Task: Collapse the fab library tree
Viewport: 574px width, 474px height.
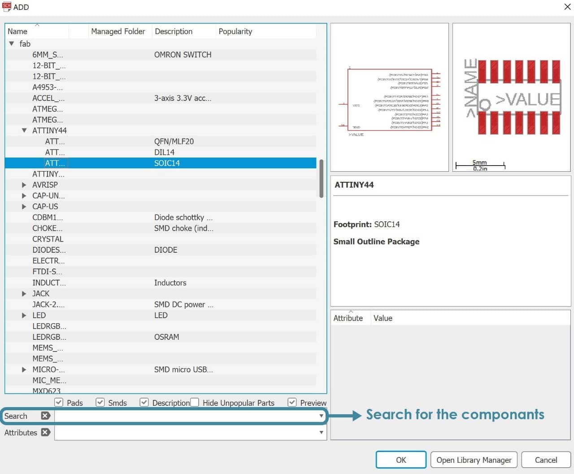Action: 12,44
